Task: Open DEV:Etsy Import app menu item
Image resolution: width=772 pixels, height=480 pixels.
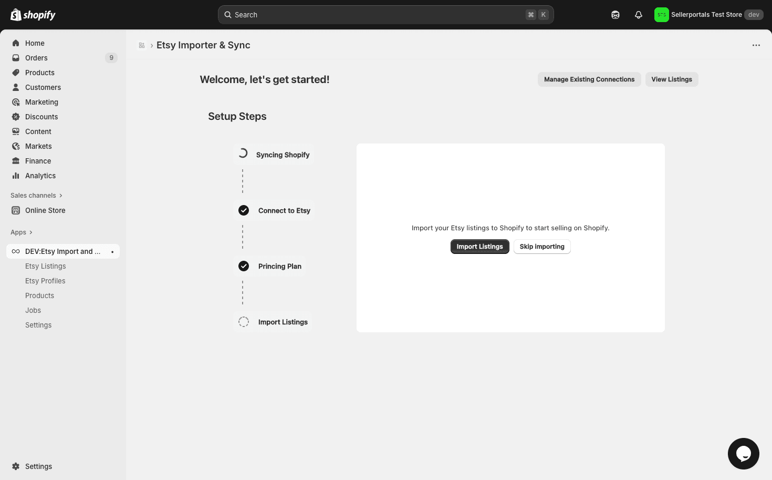Action: click(x=62, y=251)
